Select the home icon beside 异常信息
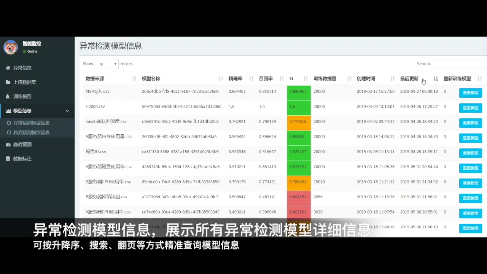This screenshot has width=487, height=274. click(8, 68)
